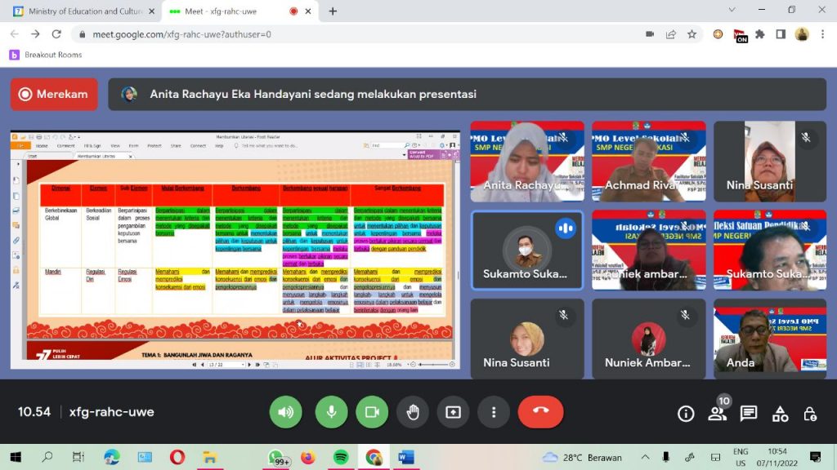Viewport: 837px width, 470px height.
Task: Open the chat panel icon
Action: [749, 413]
